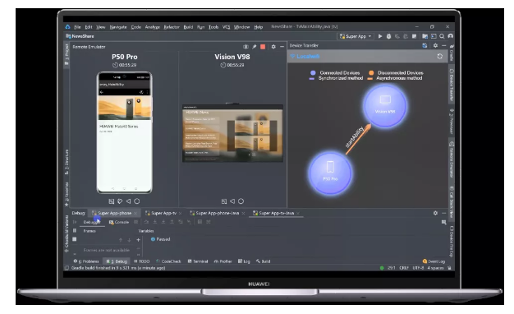Change the 4 spaces indent setting
The image size is (514, 314).
click(x=435, y=268)
